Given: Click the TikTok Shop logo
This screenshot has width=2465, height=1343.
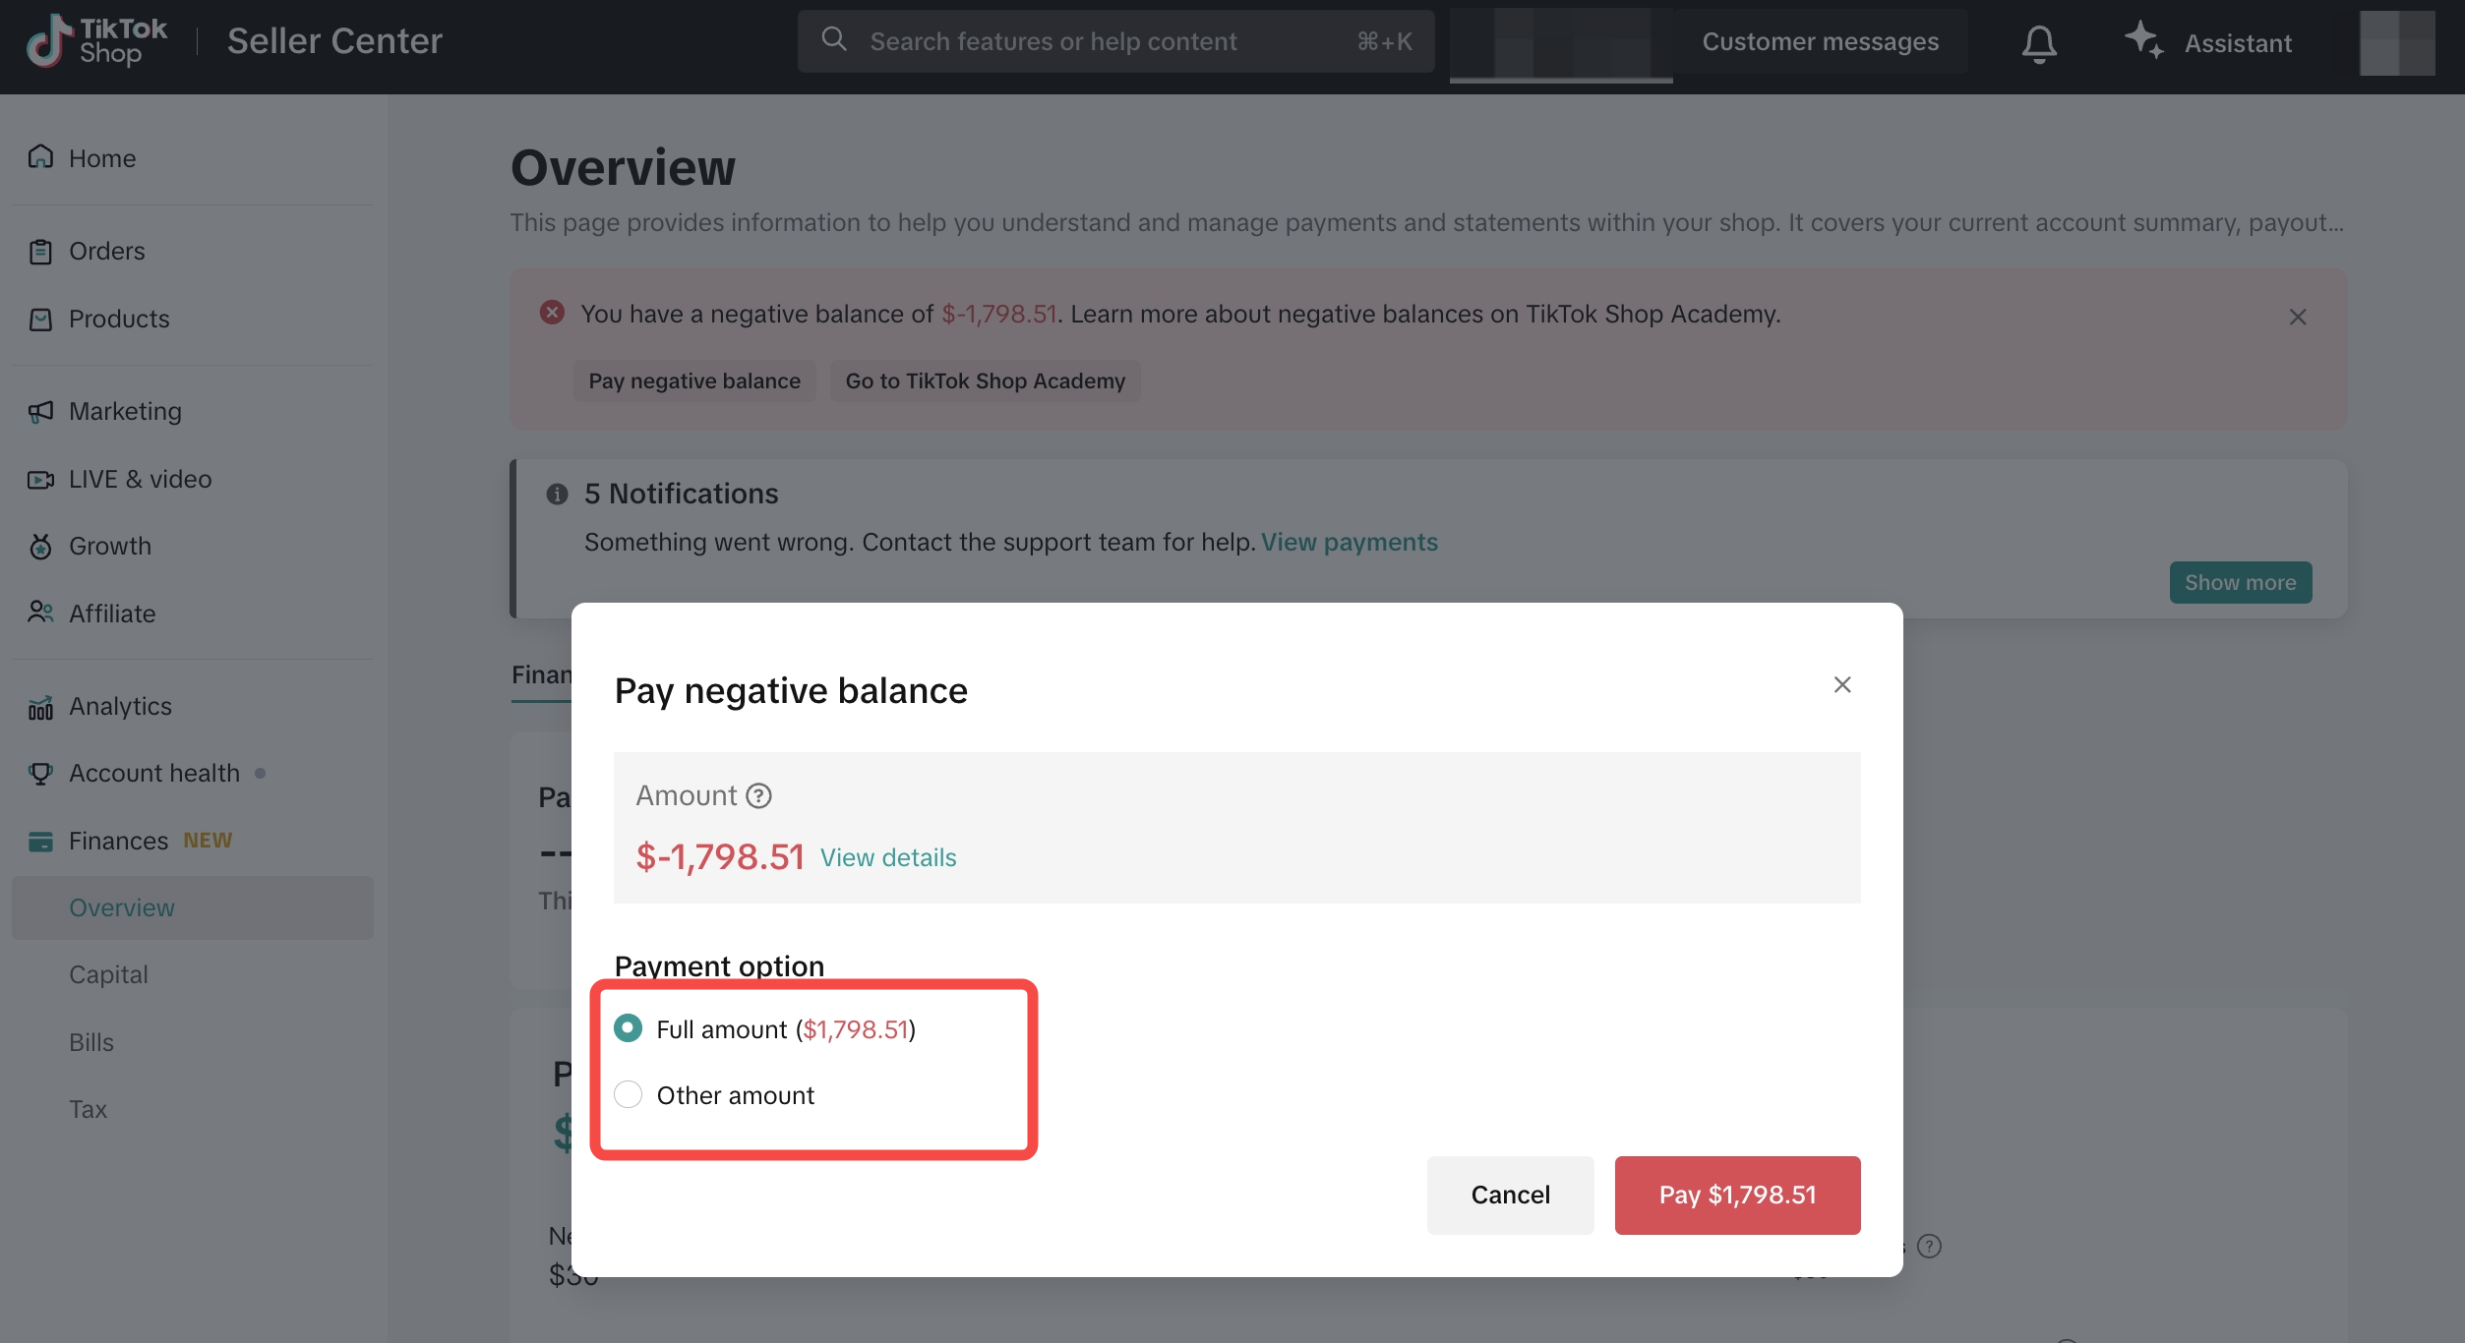Looking at the screenshot, I should coord(96,41).
